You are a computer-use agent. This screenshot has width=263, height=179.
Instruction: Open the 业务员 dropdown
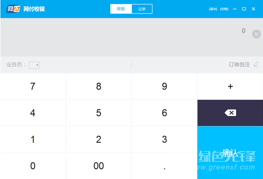34,65
